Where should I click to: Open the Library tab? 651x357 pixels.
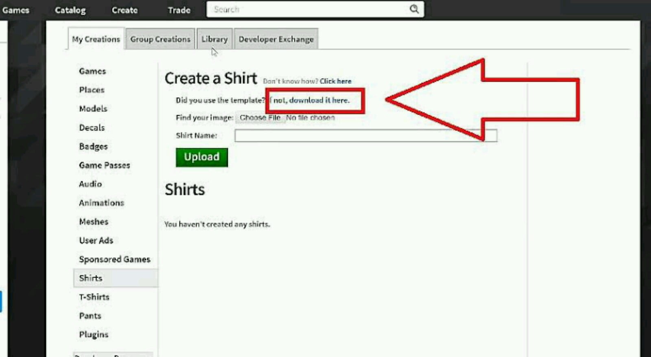coord(214,39)
